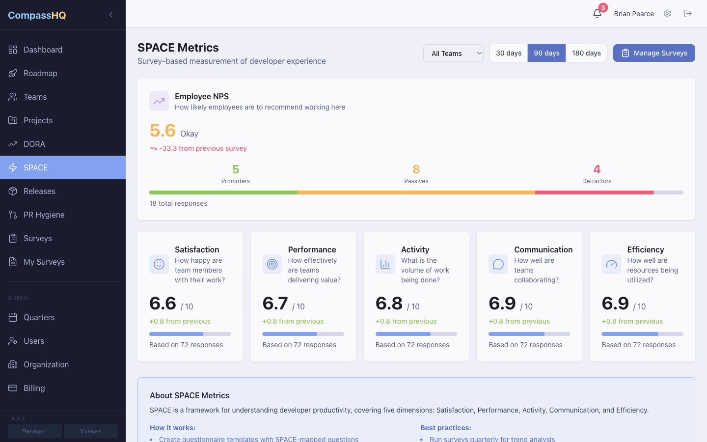
Task: Collapse the sidebar with the chevron
Action: [110, 15]
